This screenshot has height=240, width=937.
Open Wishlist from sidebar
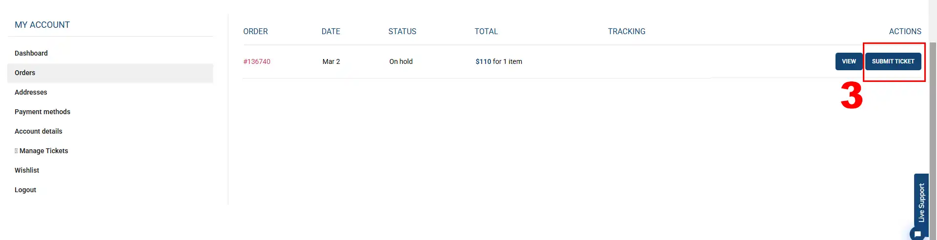pyautogui.click(x=27, y=170)
